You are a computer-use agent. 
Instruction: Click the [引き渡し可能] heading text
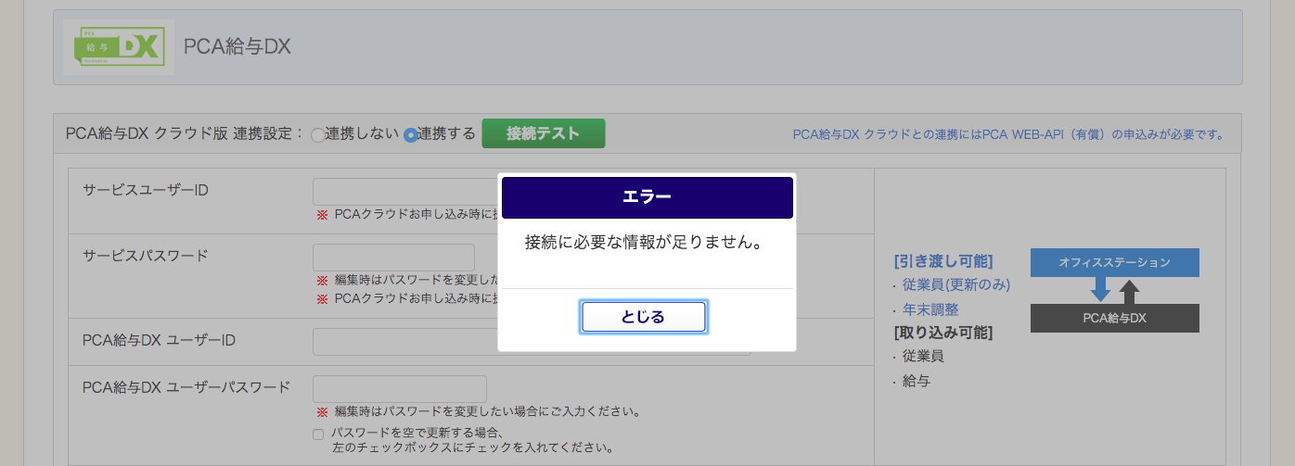[943, 261]
